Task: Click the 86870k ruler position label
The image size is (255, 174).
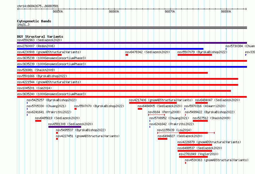Action: (x=170, y=11)
